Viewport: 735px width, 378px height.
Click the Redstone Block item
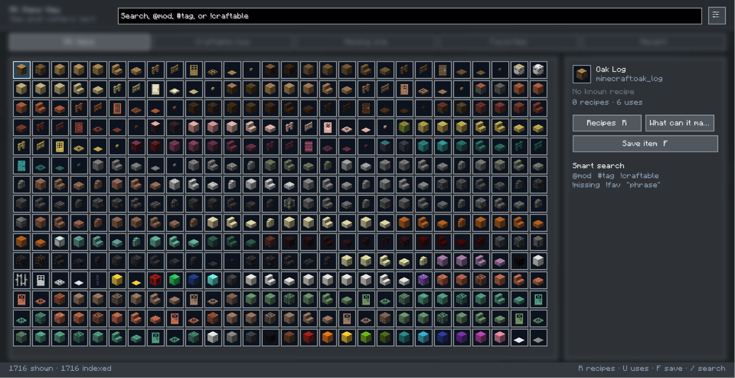[156, 280]
